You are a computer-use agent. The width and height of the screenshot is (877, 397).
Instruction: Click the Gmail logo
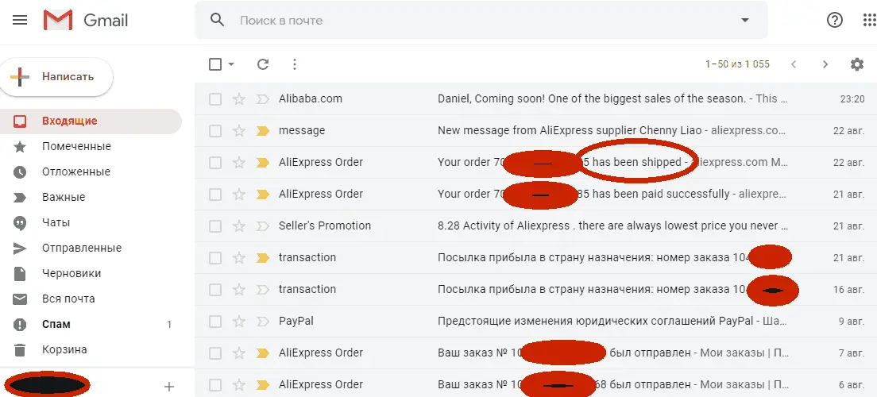[86, 21]
